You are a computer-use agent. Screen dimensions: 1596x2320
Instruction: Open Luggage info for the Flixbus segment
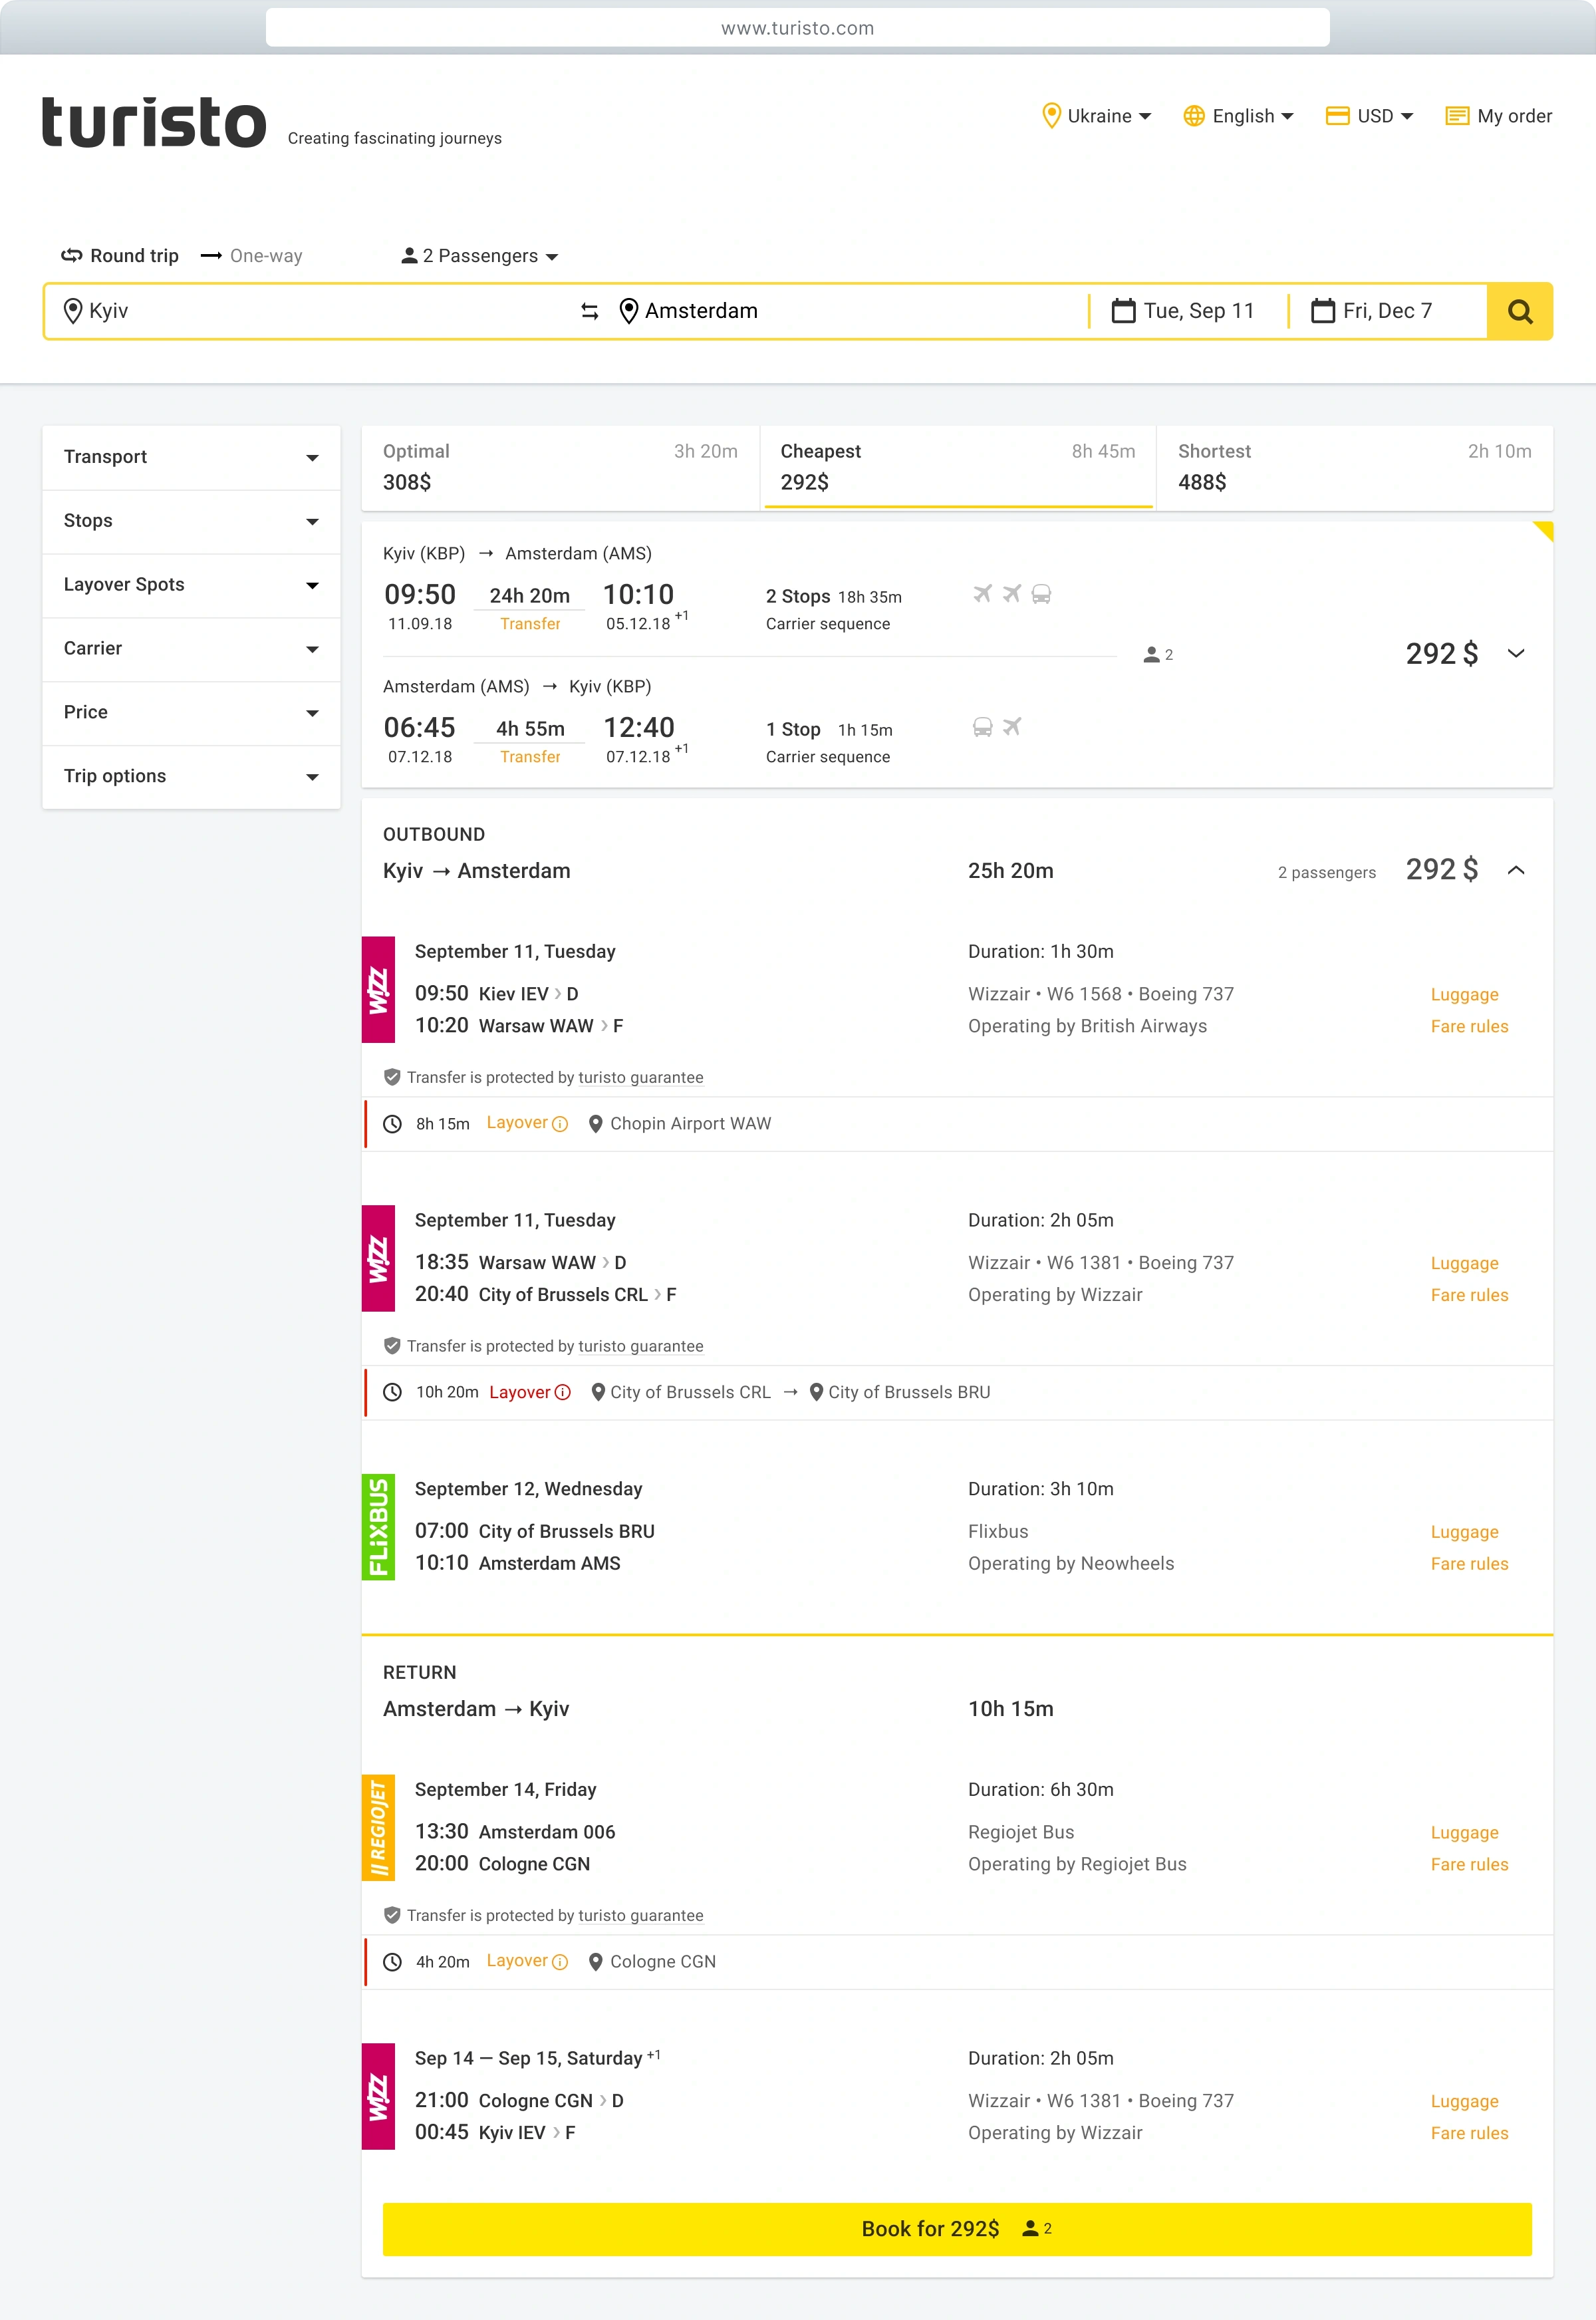click(1464, 1532)
